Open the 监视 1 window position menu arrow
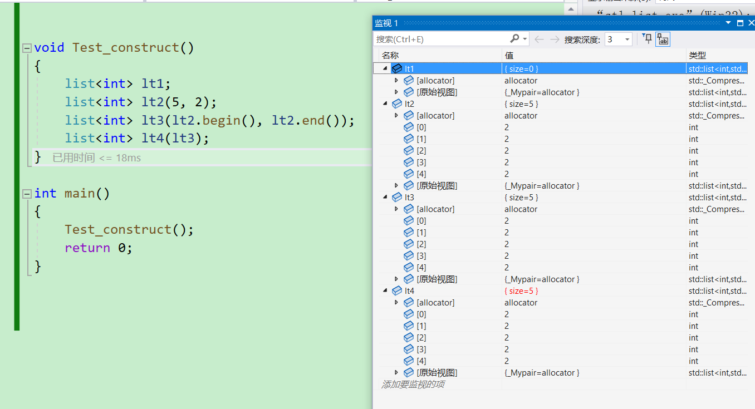This screenshot has width=755, height=409. pos(728,23)
